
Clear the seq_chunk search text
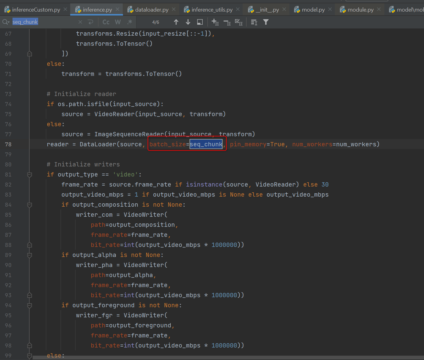pos(80,22)
